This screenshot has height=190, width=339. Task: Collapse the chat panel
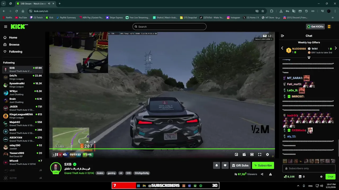click(282, 36)
